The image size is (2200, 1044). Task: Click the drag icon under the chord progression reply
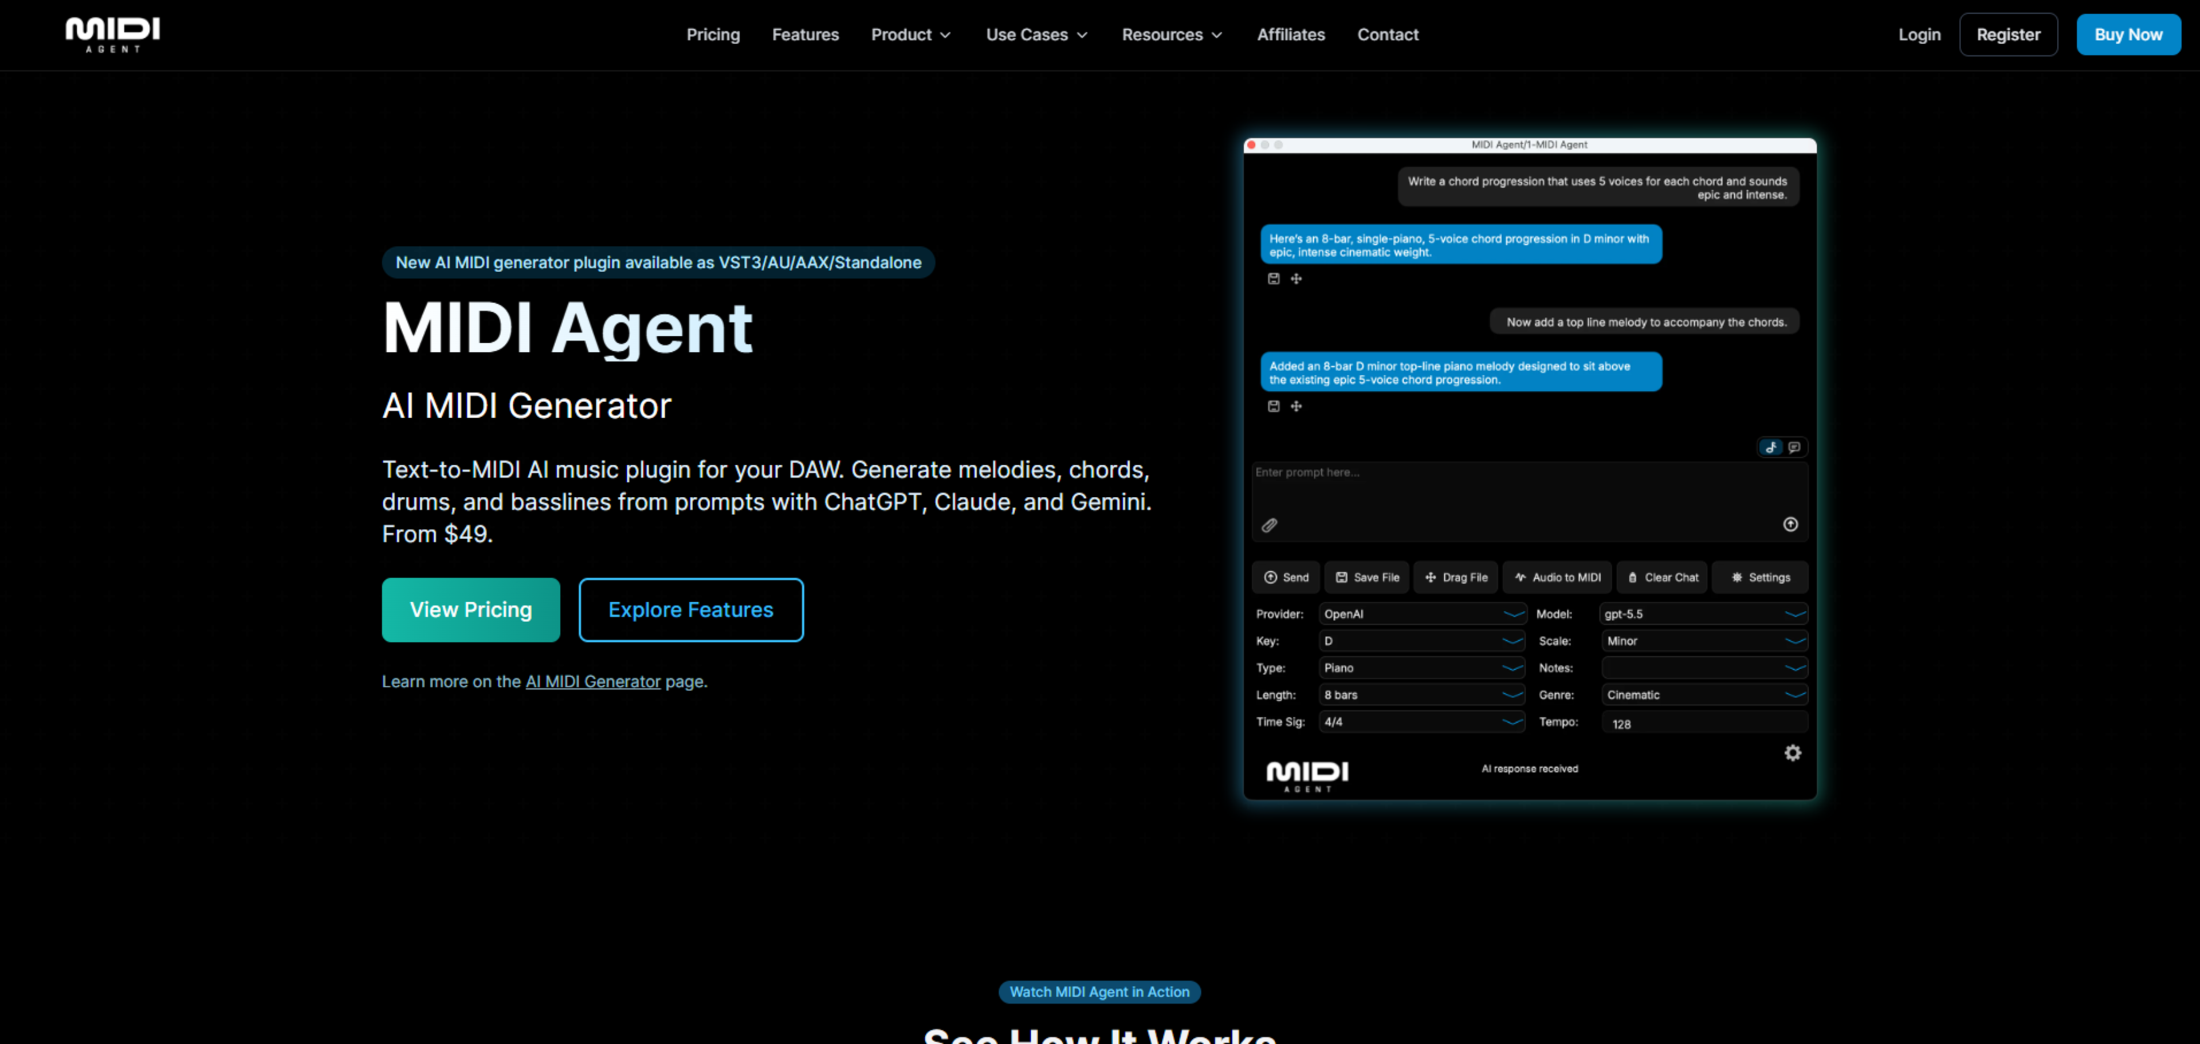[x=1295, y=278]
